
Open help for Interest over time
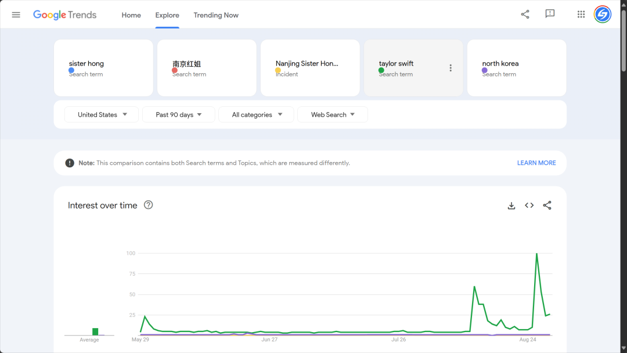148,205
